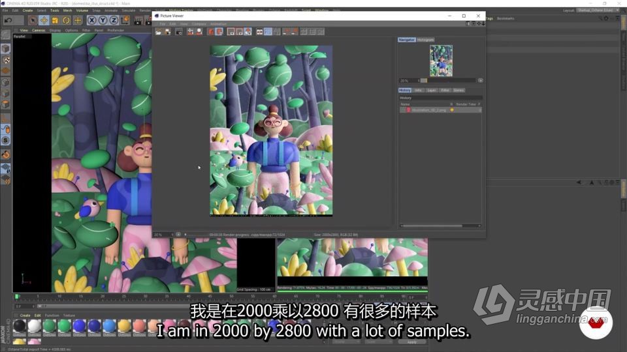627x352 pixels.
Task: Click the Undo arrow in main toolbar
Action: click(x=8, y=20)
